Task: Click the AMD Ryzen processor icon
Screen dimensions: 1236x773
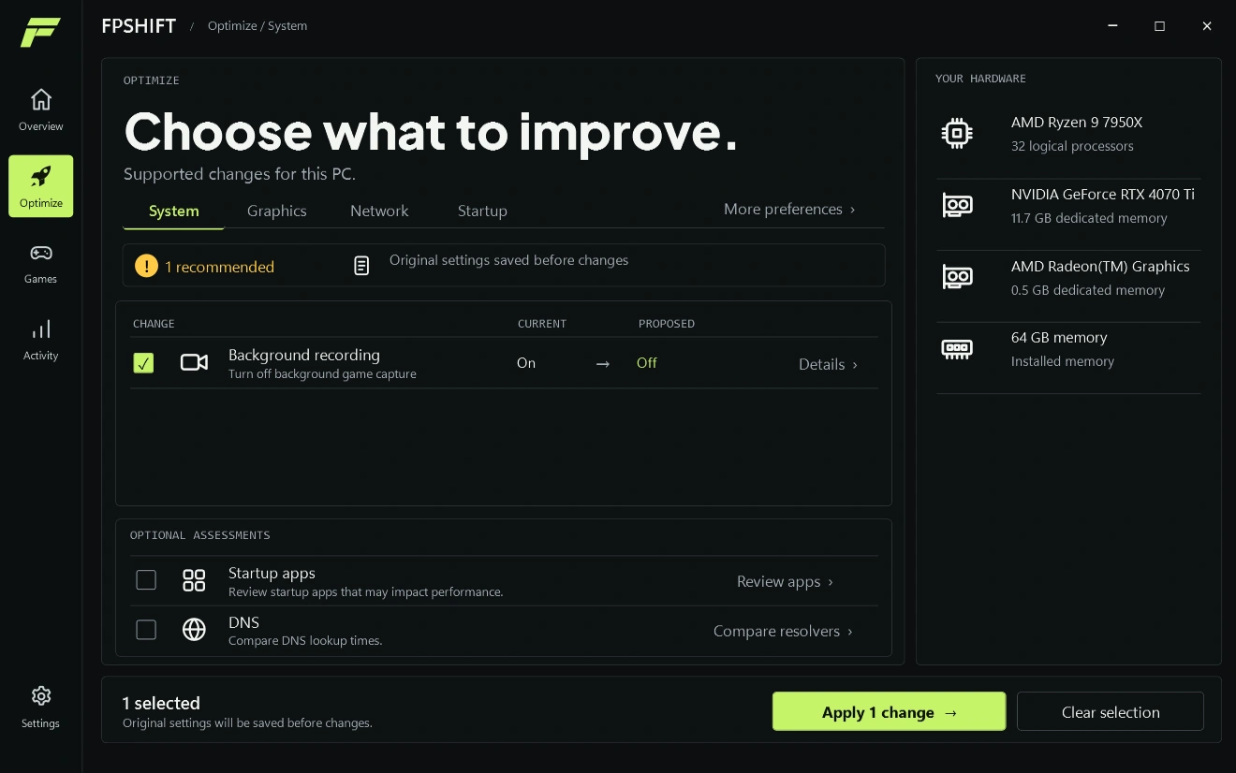Action: click(957, 134)
